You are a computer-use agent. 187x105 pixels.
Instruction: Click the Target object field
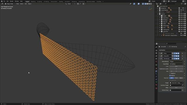click(x=176, y=83)
